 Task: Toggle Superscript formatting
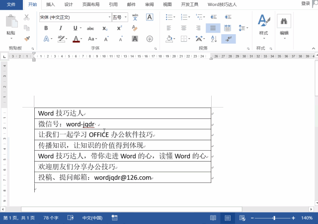pos(120,28)
